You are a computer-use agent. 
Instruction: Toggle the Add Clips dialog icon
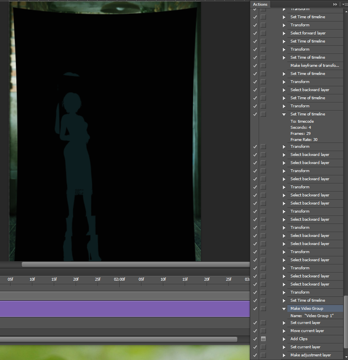[x=263, y=339]
